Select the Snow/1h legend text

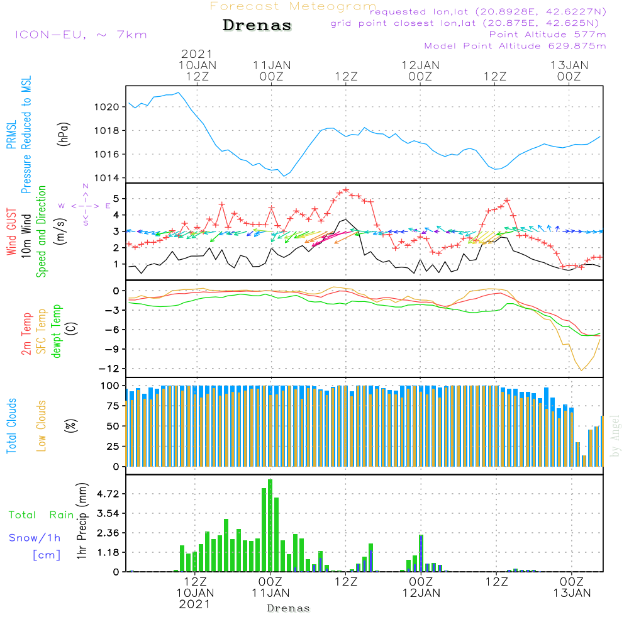[35, 538]
